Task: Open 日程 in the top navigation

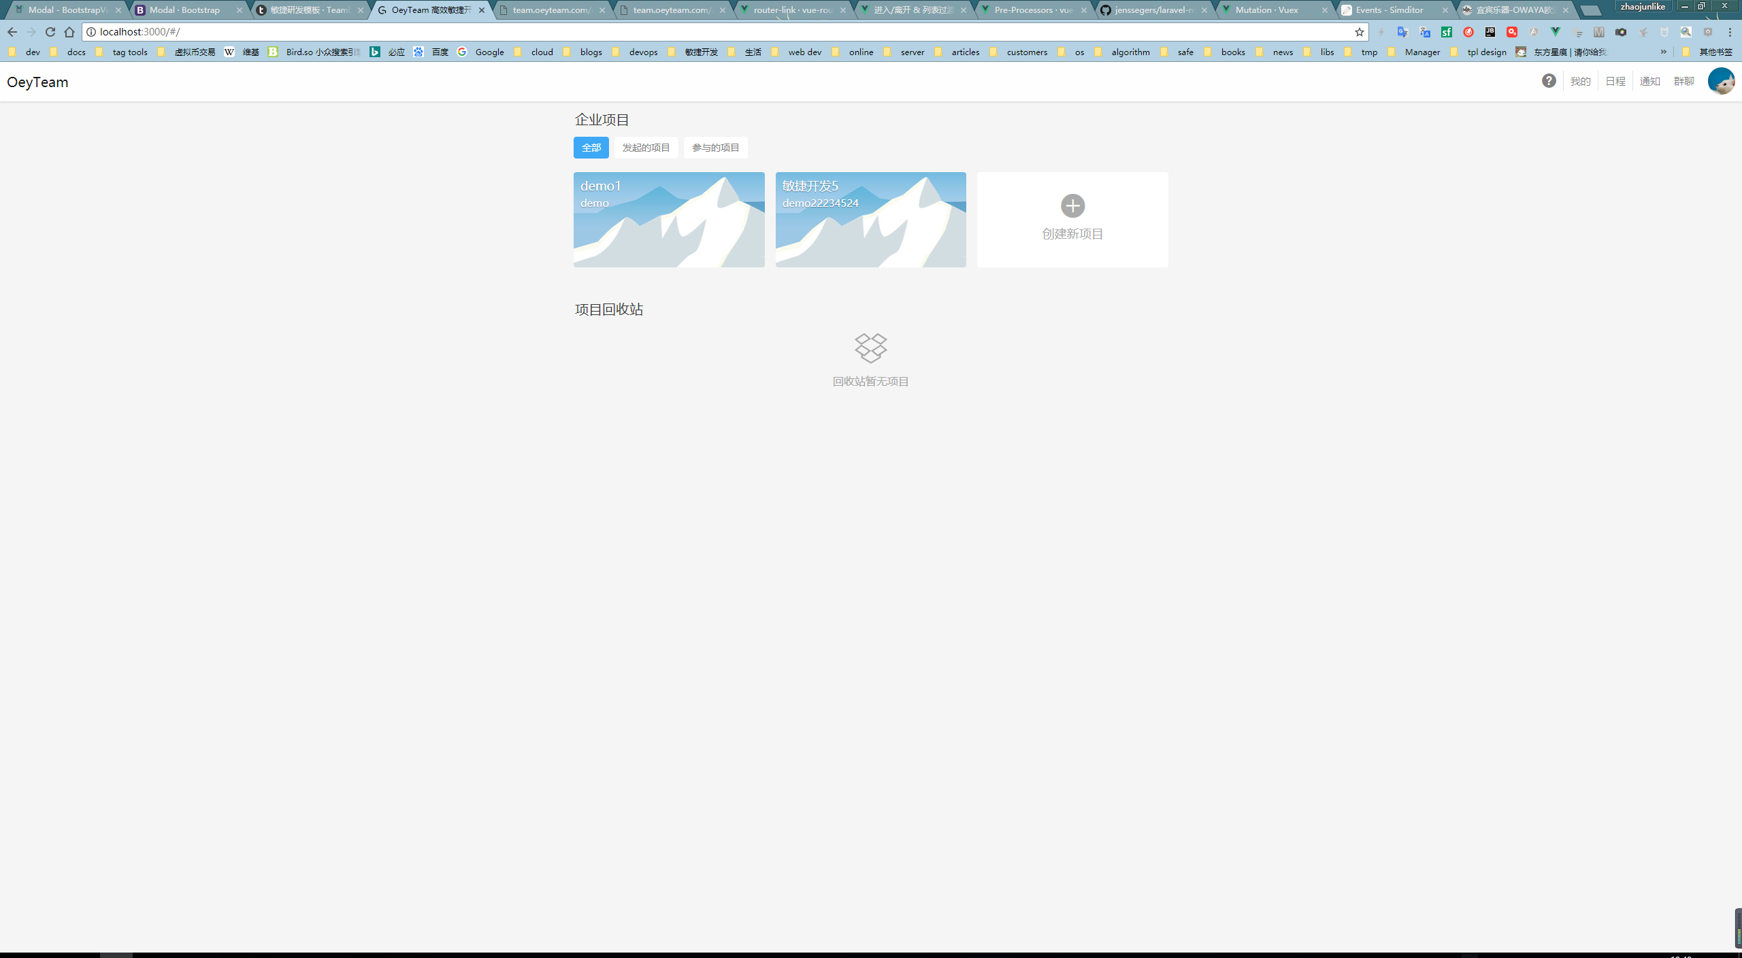Action: (1615, 82)
